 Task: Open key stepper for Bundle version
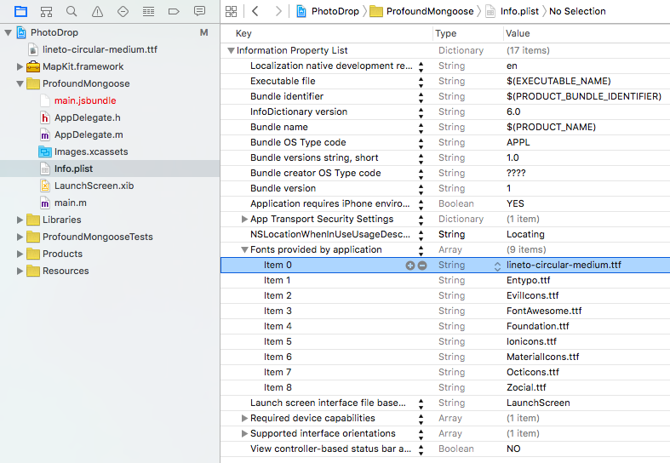(x=421, y=189)
